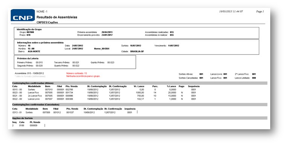The width and height of the screenshot is (286, 145).
Task: Click the 'Pago' column header
Action: pos(181,86)
